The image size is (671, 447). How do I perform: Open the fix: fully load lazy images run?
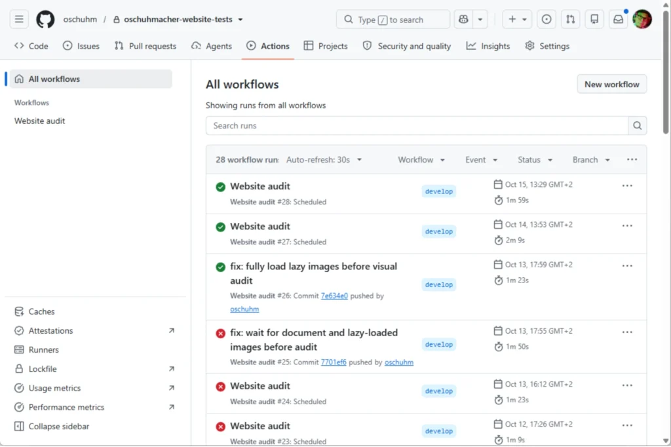pyautogui.click(x=314, y=273)
